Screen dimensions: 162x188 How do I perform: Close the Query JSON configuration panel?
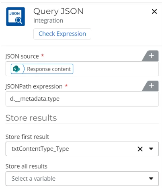(154, 12)
